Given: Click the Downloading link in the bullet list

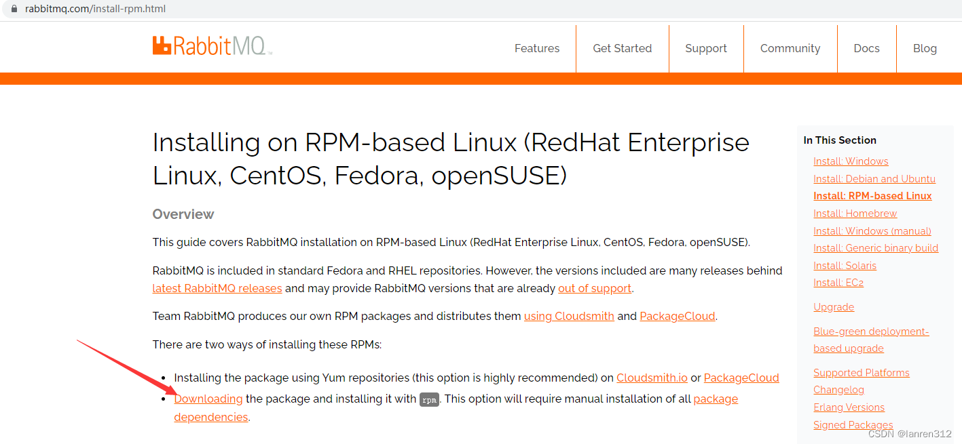Looking at the screenshot, I should (x=208, y=399).
